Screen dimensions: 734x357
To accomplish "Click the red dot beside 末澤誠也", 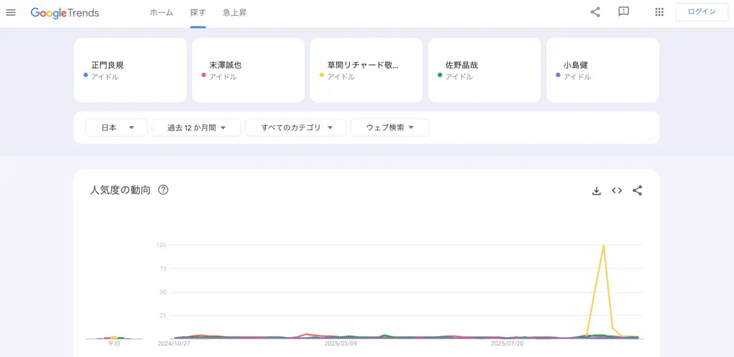I will (x=204, y=75).
